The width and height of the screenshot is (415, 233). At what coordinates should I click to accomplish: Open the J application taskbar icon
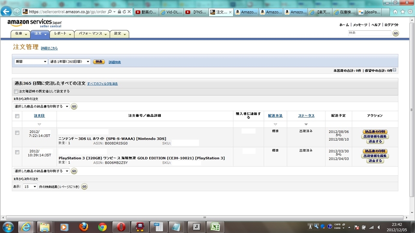point(196,227)
